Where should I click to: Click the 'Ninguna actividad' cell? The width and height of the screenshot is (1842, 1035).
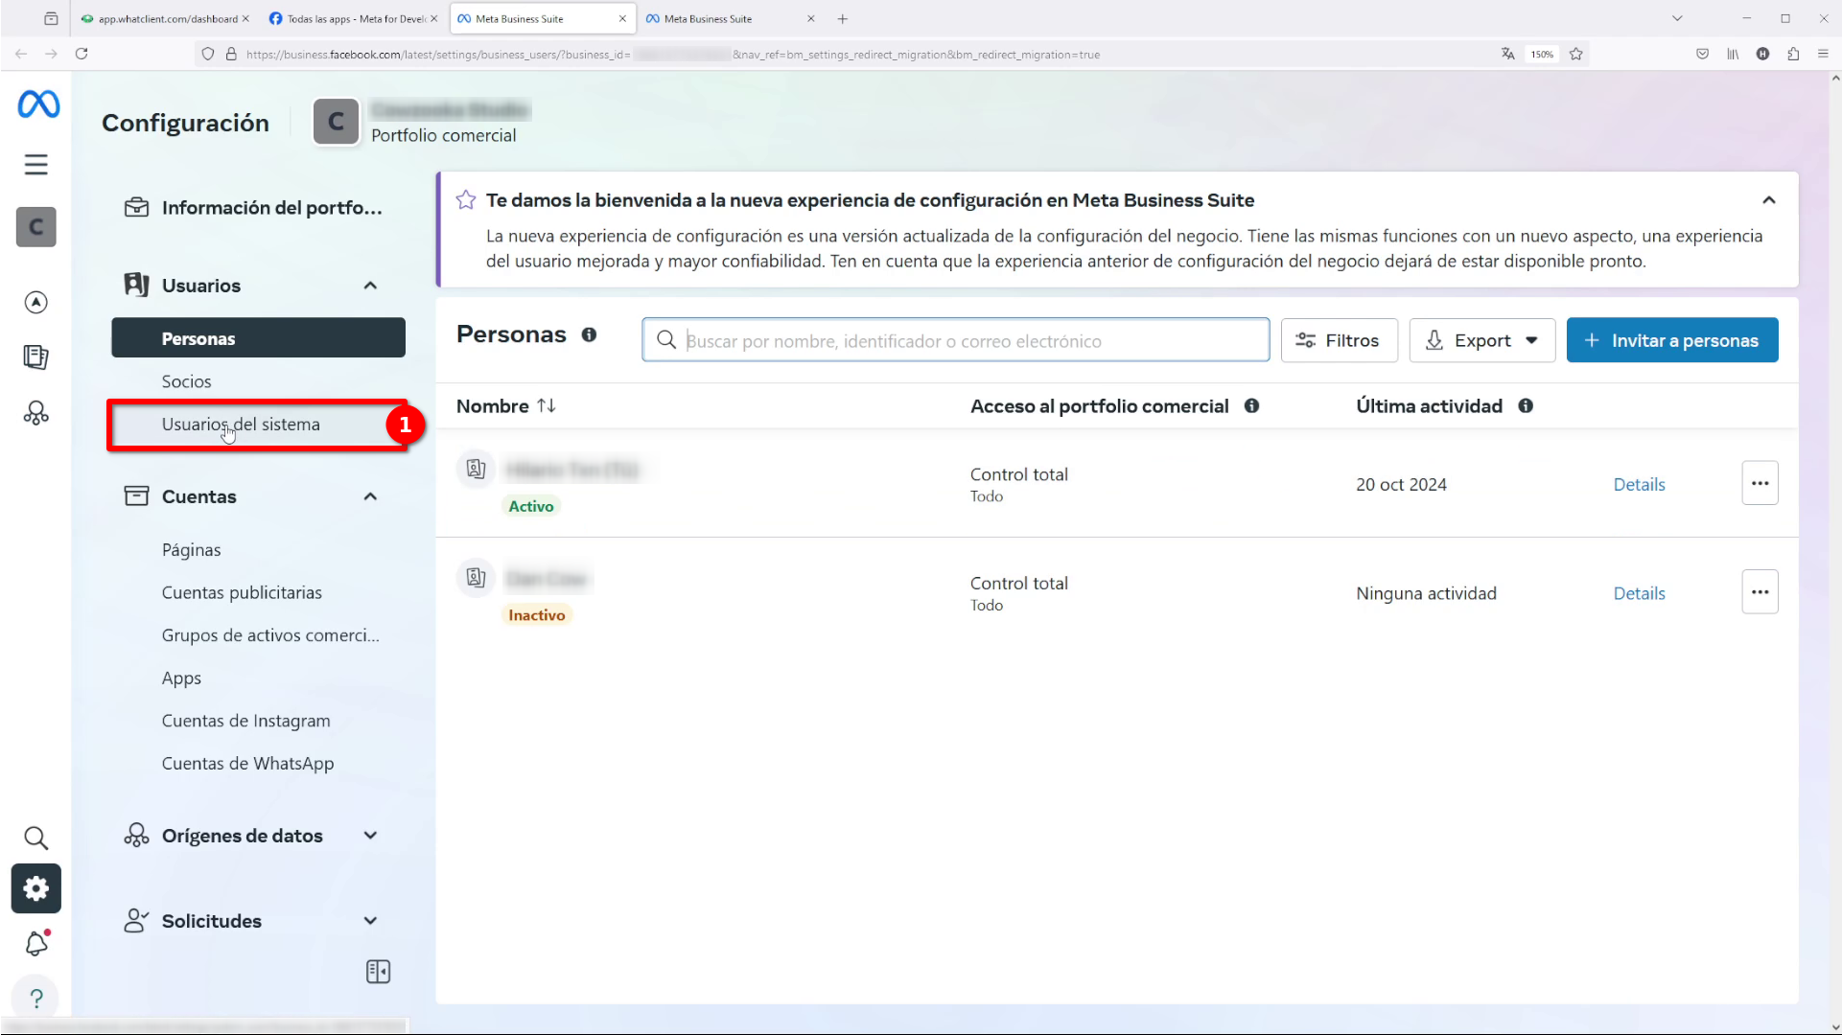[1426, 594]
